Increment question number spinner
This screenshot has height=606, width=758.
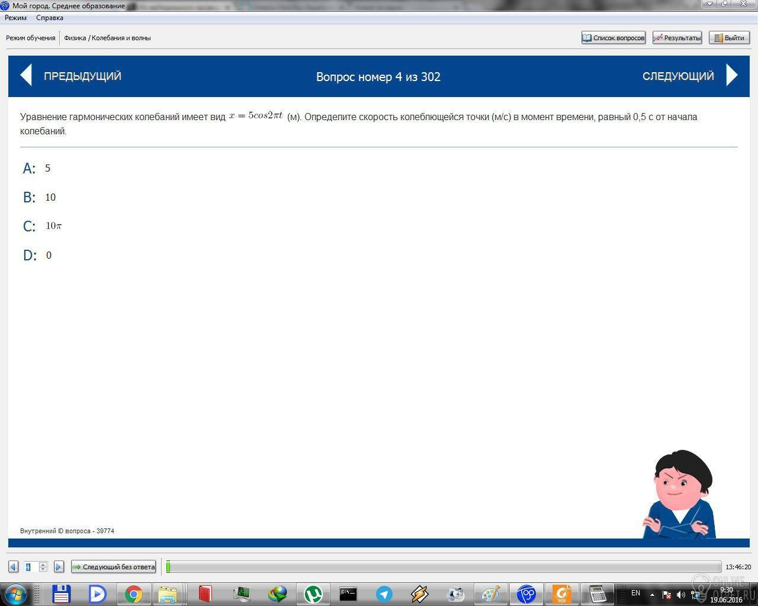point(43,565)
